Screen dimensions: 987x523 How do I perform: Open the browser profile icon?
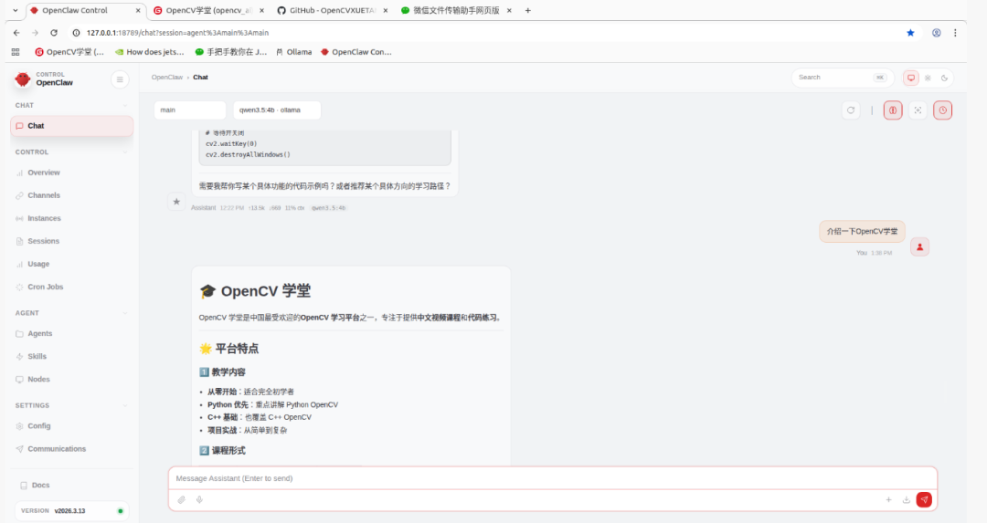click(x=937, y=33)
